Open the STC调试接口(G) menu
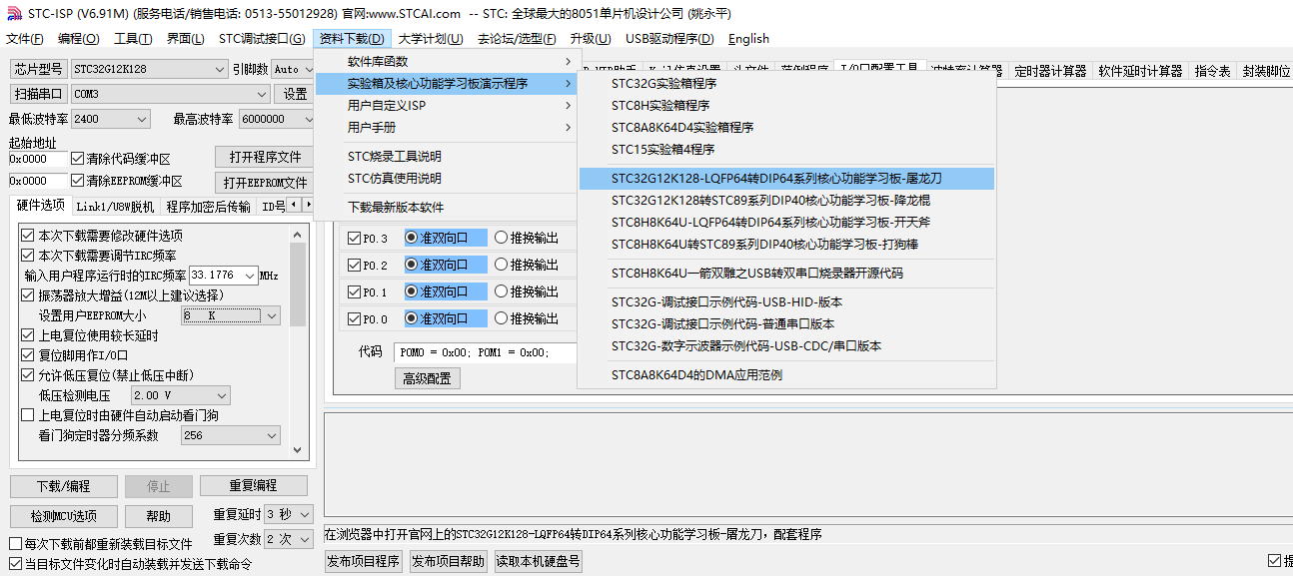 click(x=262, y=39)
